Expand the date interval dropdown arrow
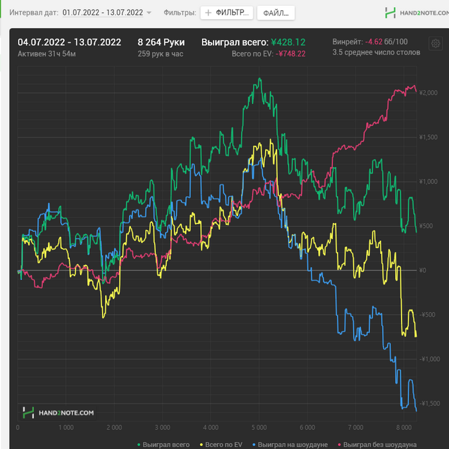The image size is (449, 449). [149, 13]
